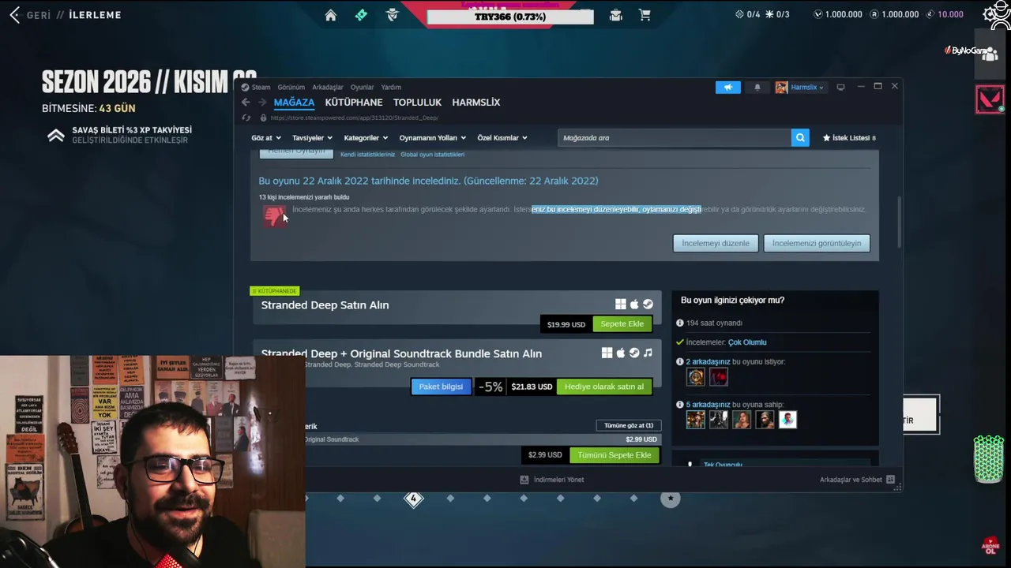The height and width of the screenshot is (568, 1011).
Task: Click the red Valorant logo tile at right
Action: [990, 100]
